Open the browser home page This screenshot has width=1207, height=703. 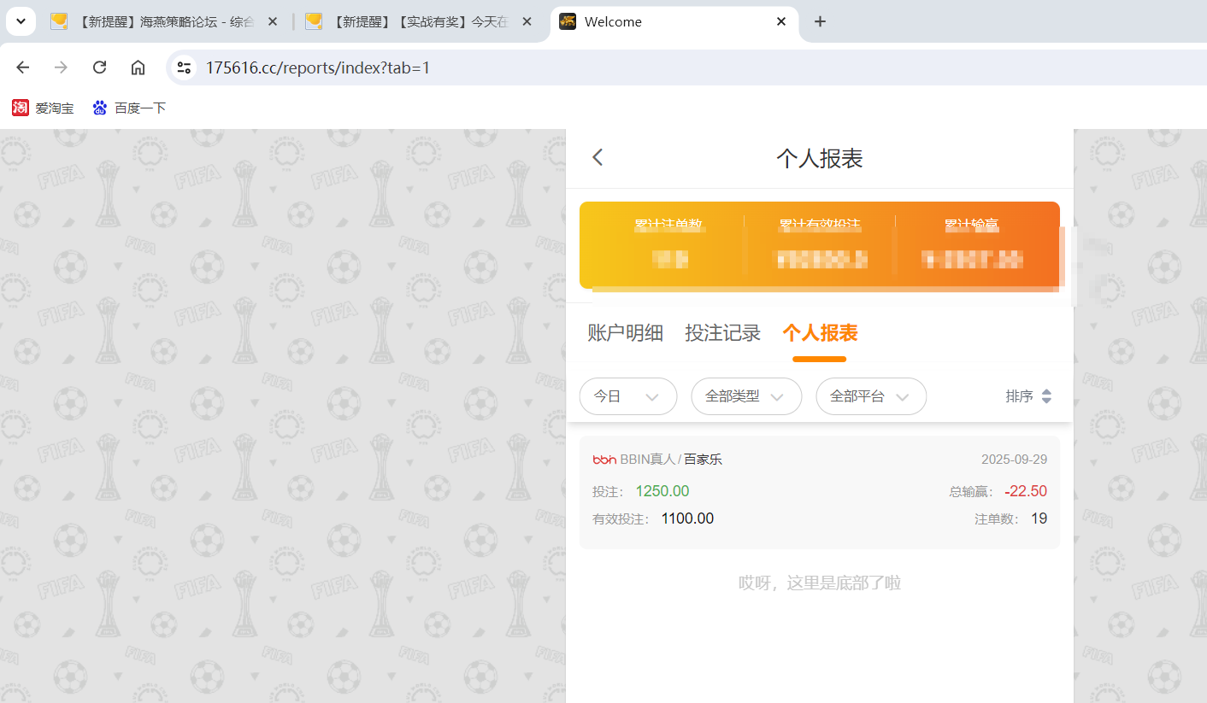(138, 67)
